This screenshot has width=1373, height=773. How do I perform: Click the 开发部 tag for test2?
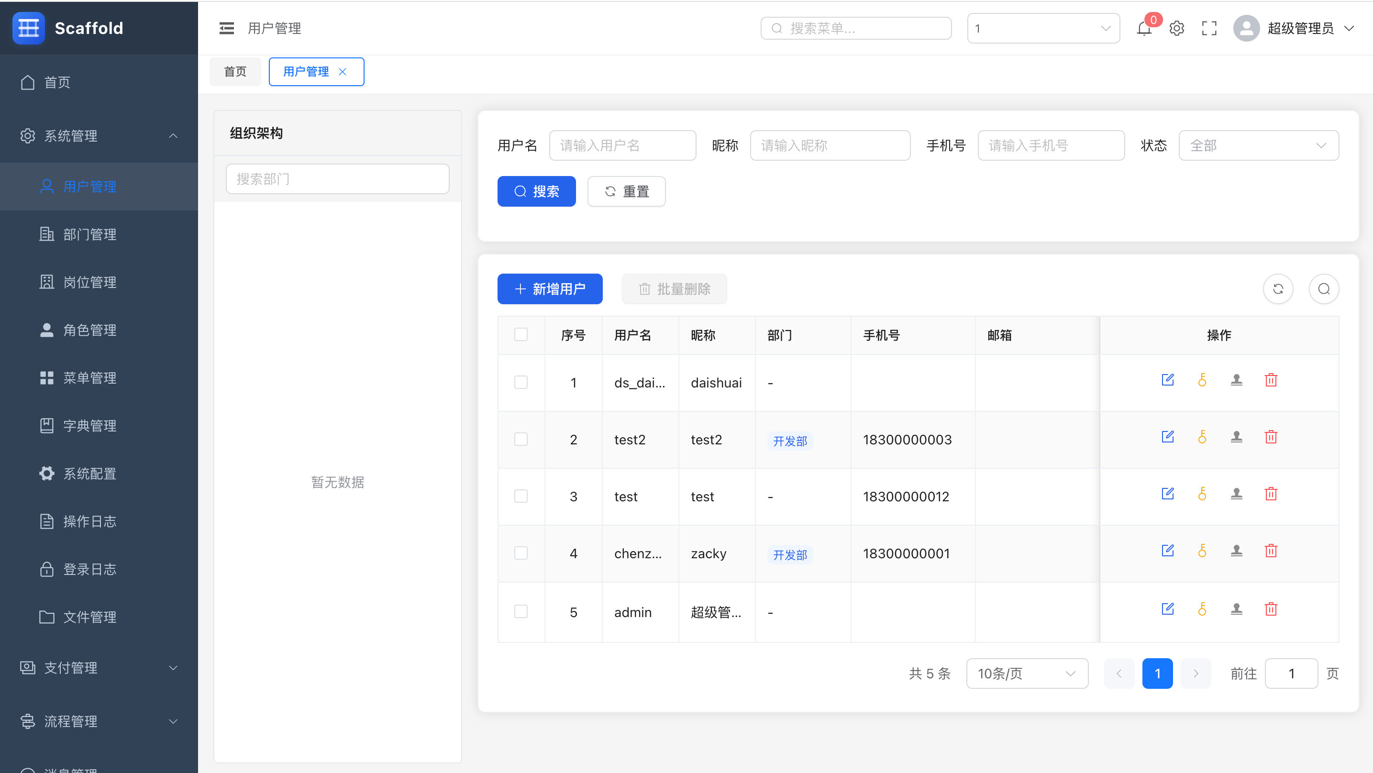[790, 441]
